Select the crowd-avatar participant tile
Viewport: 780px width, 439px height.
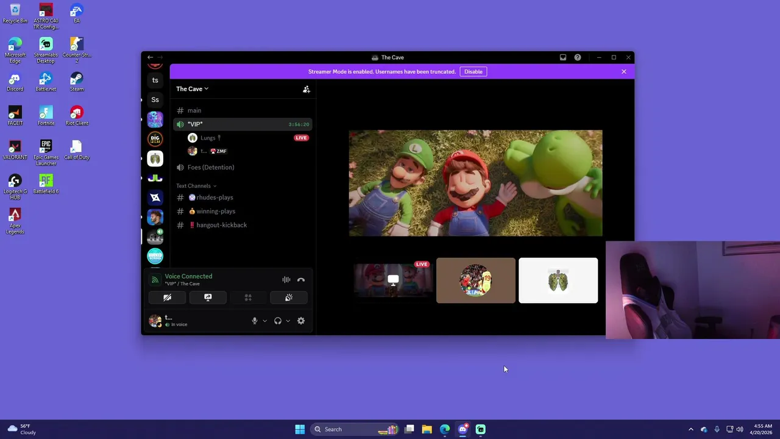coord(476,280)
